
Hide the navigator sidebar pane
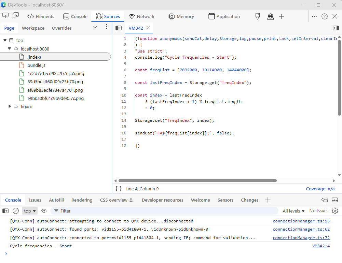tap(119, 28)
